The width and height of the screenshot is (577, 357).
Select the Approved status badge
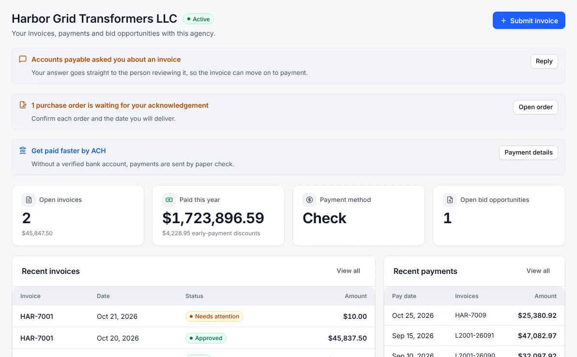coord(206,338)
